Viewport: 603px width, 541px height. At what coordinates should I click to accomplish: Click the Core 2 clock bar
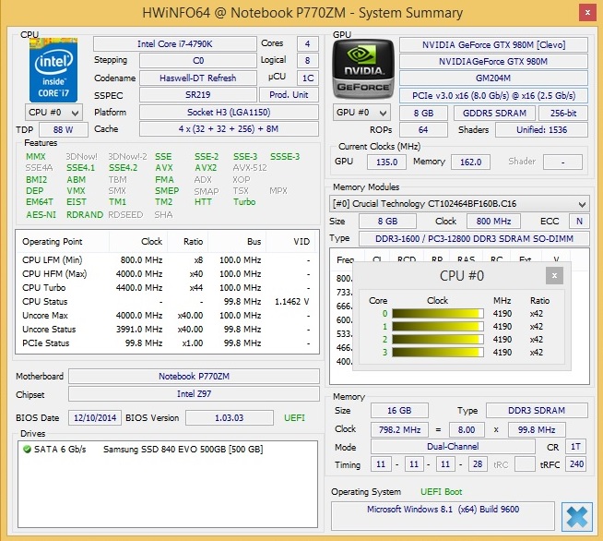tap(438, 339)
